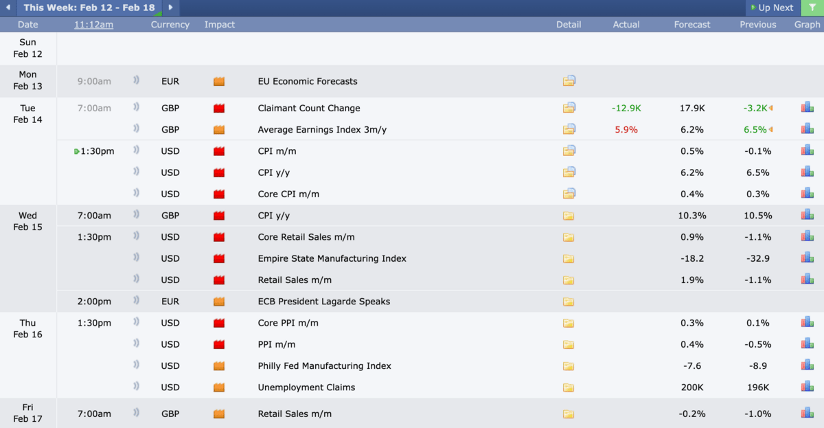
Task: Show graph for USD CPI m/m
Action: pyautogui.click(x=808, y=150)
